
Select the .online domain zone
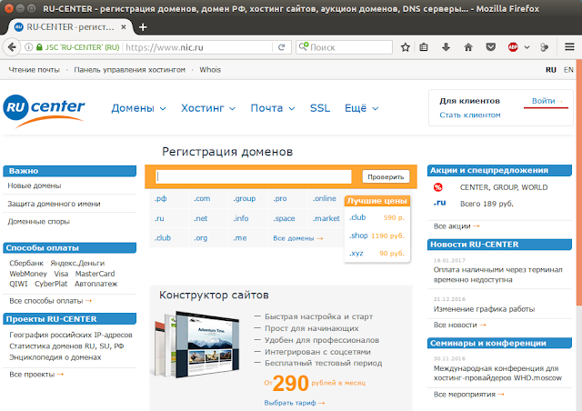[325, 198]
